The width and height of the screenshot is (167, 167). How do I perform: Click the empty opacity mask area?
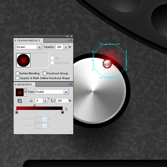tap(40, 60)
